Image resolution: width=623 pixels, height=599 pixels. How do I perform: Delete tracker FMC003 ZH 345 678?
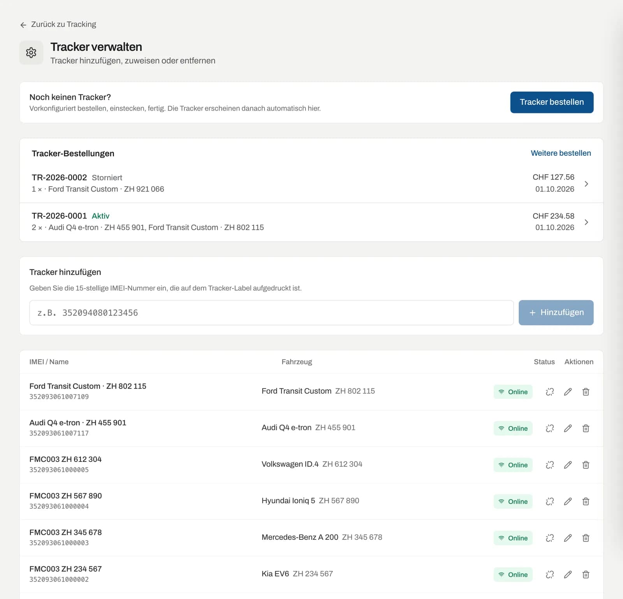pos(586,538)
